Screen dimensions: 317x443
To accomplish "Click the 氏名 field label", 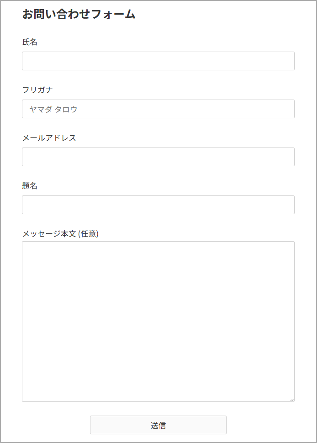I will [x=30, y=42].
